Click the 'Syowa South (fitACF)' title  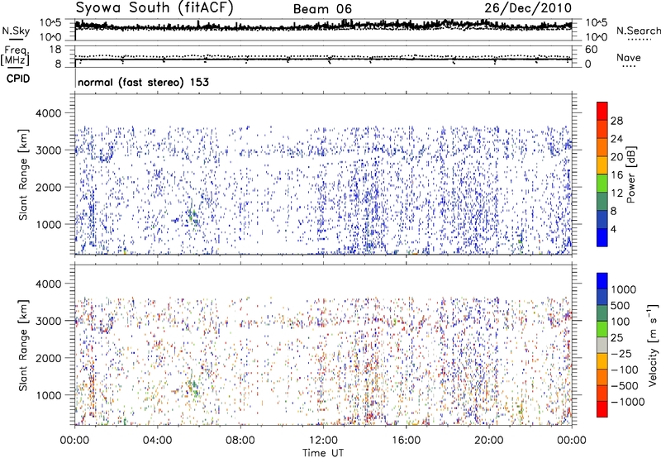(155, 8)
